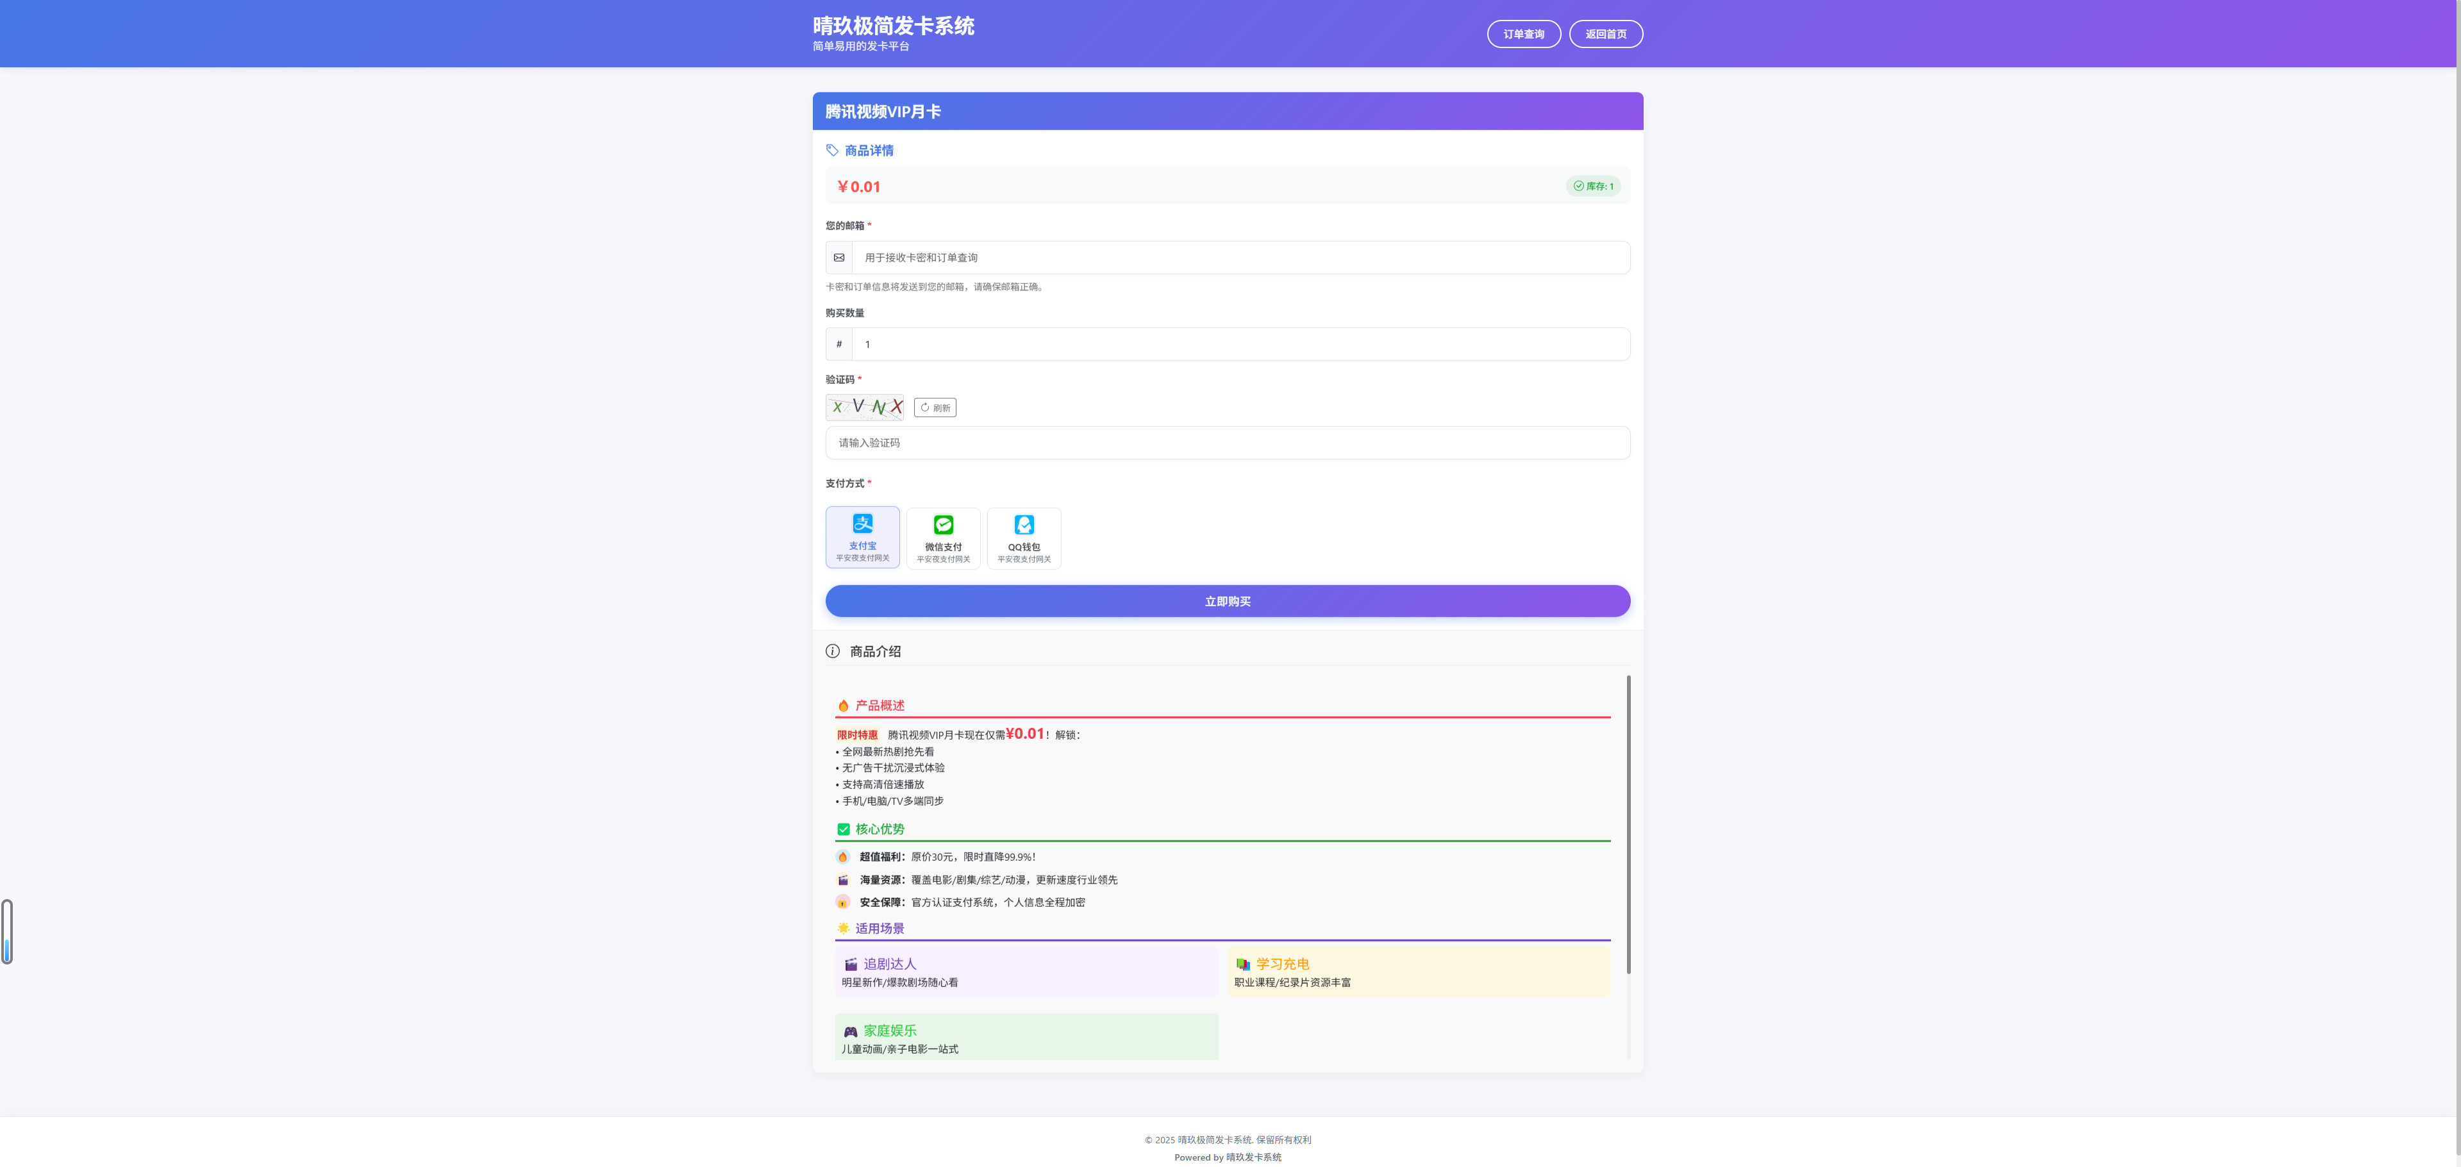Click the captcha code input field
Image resolution: width=2461 pixels, height=1167 pixels.
click(x=1227, y=443)
